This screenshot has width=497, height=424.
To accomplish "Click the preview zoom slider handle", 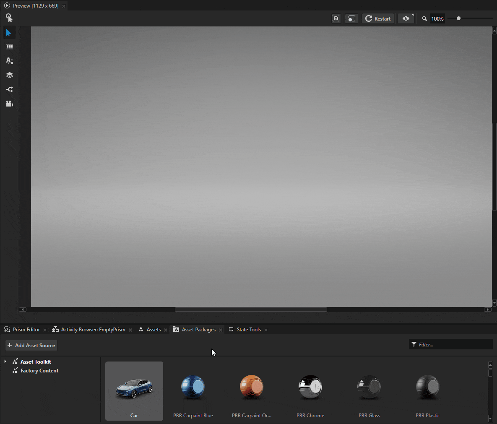I will pos(458,18).
